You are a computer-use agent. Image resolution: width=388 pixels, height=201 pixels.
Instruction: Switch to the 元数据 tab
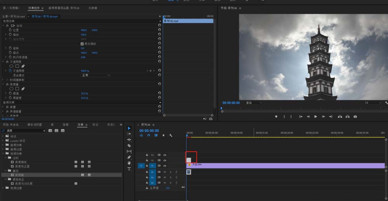(93, 8)
